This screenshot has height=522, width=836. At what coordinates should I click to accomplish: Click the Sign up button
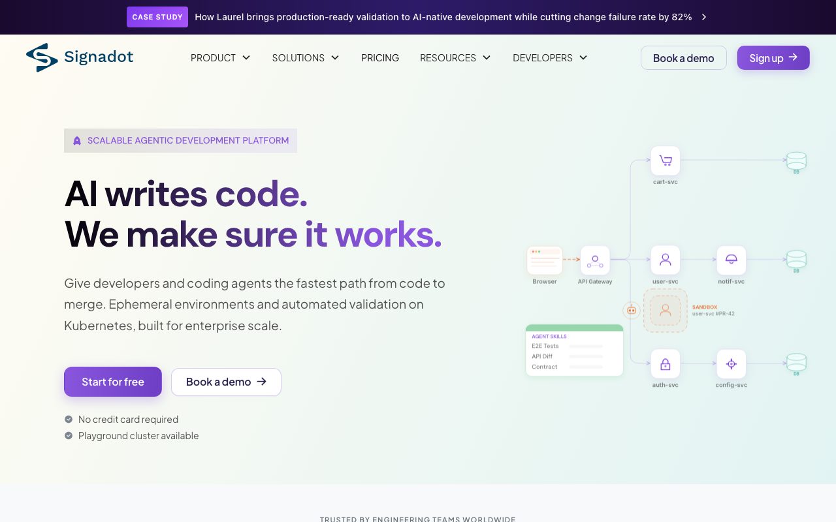pos(773,57)
